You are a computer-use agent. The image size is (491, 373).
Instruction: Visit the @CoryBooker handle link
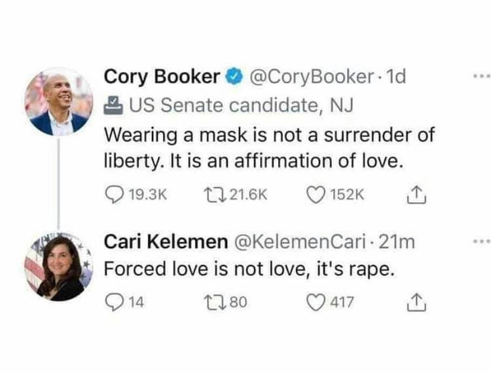[310, 77]
